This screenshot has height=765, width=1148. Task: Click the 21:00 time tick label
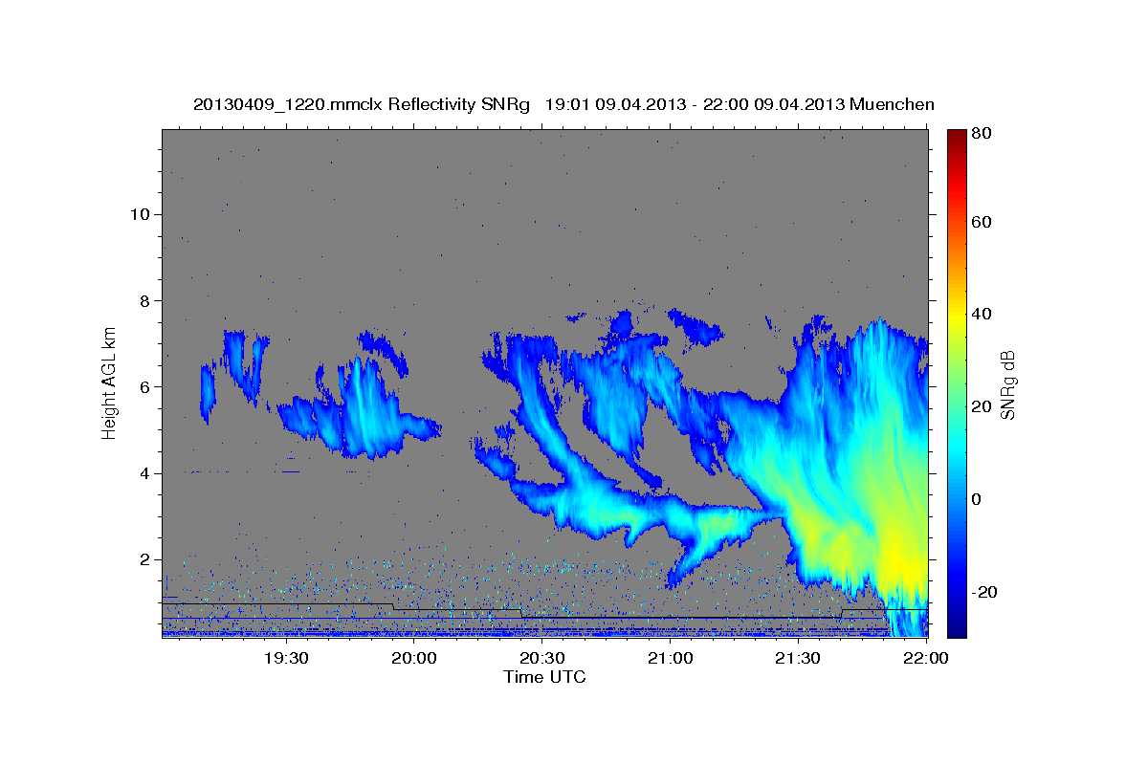click(670, 658)
